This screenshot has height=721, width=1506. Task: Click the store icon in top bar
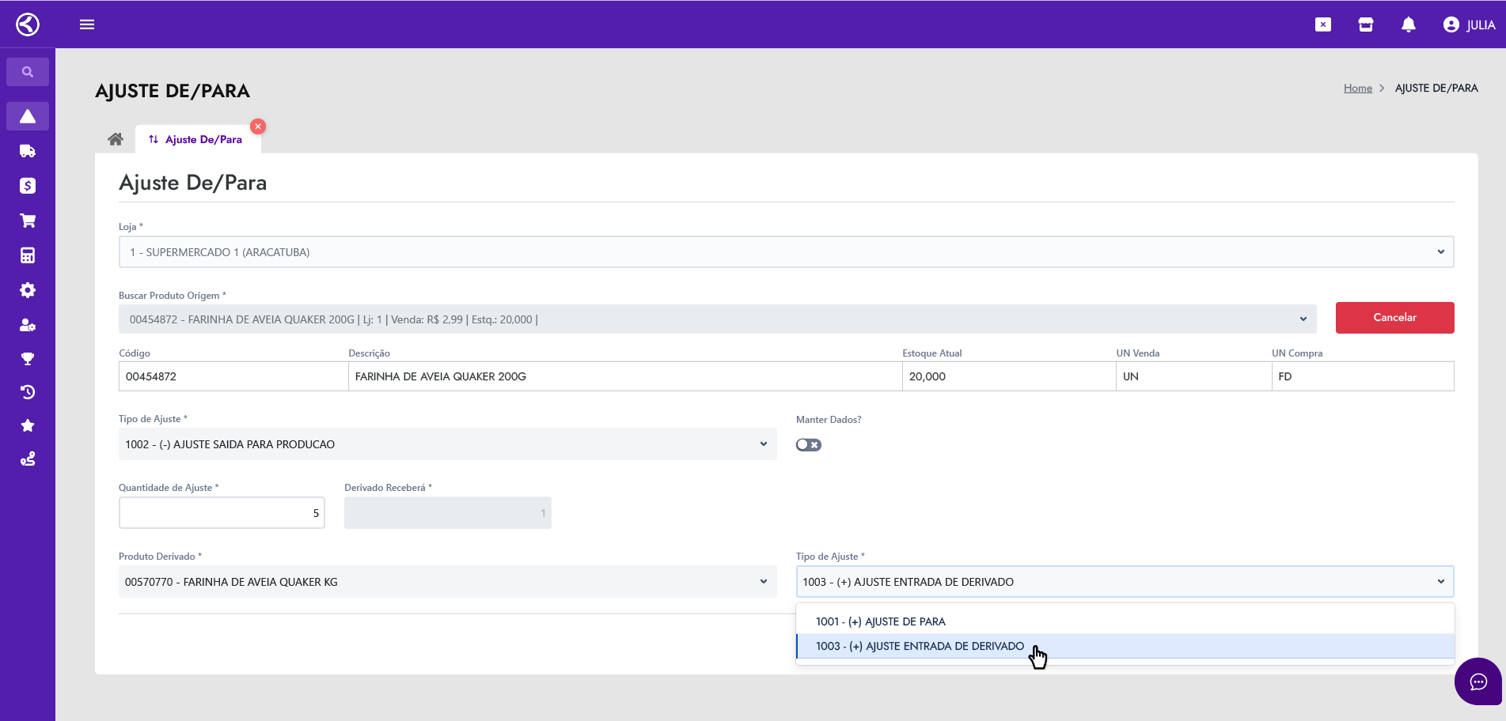[1365, 25]
